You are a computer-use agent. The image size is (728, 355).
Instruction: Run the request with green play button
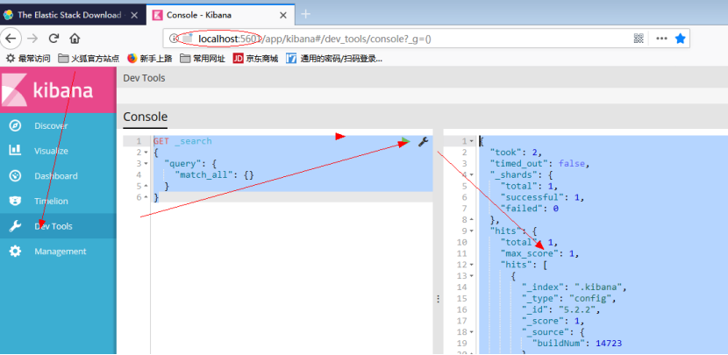pos(406,141)
